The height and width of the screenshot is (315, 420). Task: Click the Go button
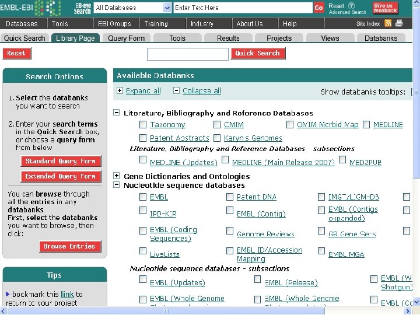click(x=318, y=8)
